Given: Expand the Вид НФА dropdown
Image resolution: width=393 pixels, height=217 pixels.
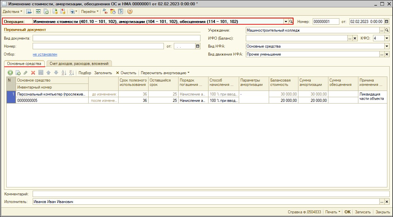Looking at the screenshot, I should 386,46.
